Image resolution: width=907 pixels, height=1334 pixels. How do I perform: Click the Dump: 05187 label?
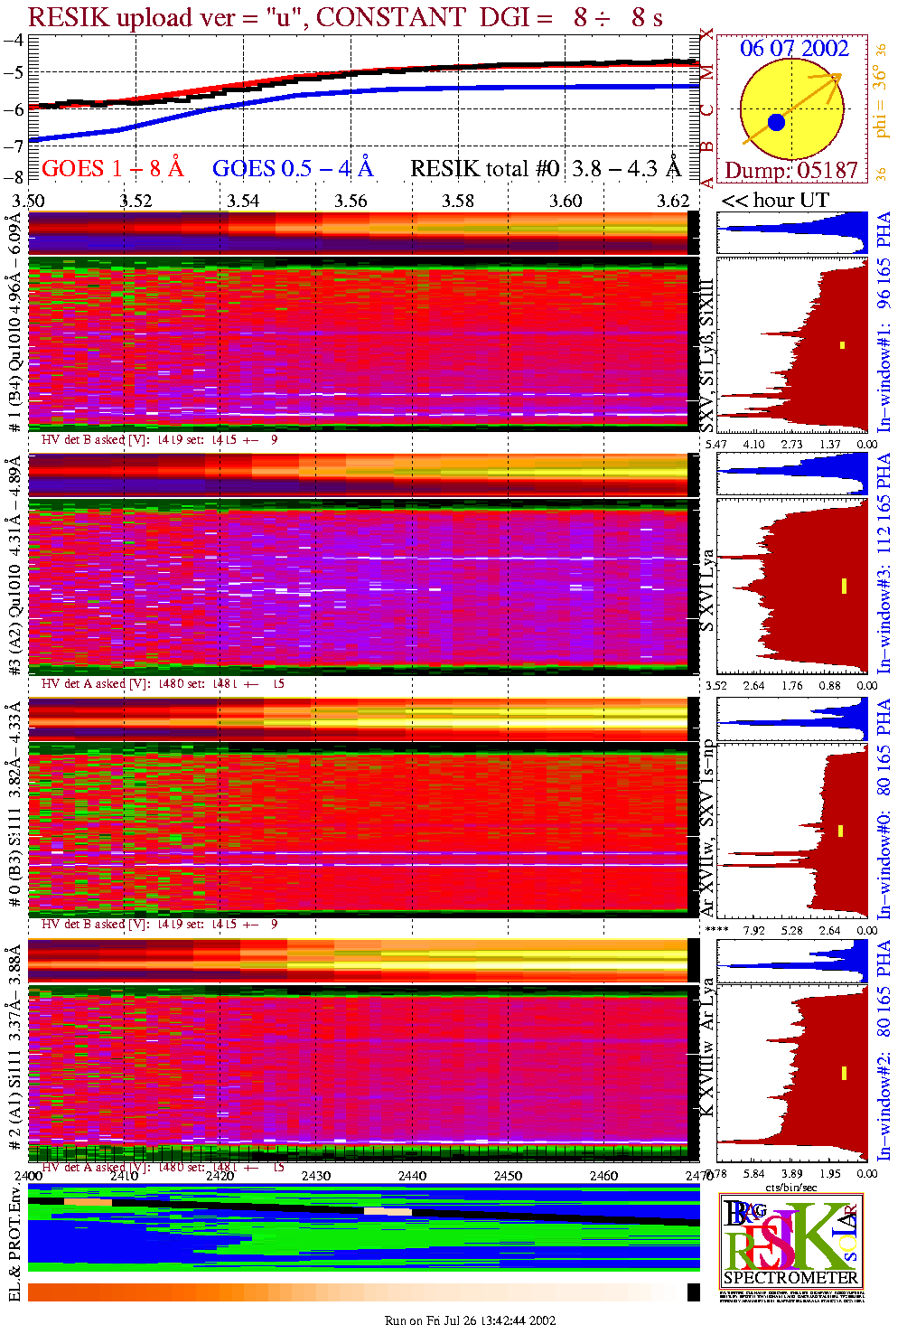pyautogui.click(x=791, y=171)
